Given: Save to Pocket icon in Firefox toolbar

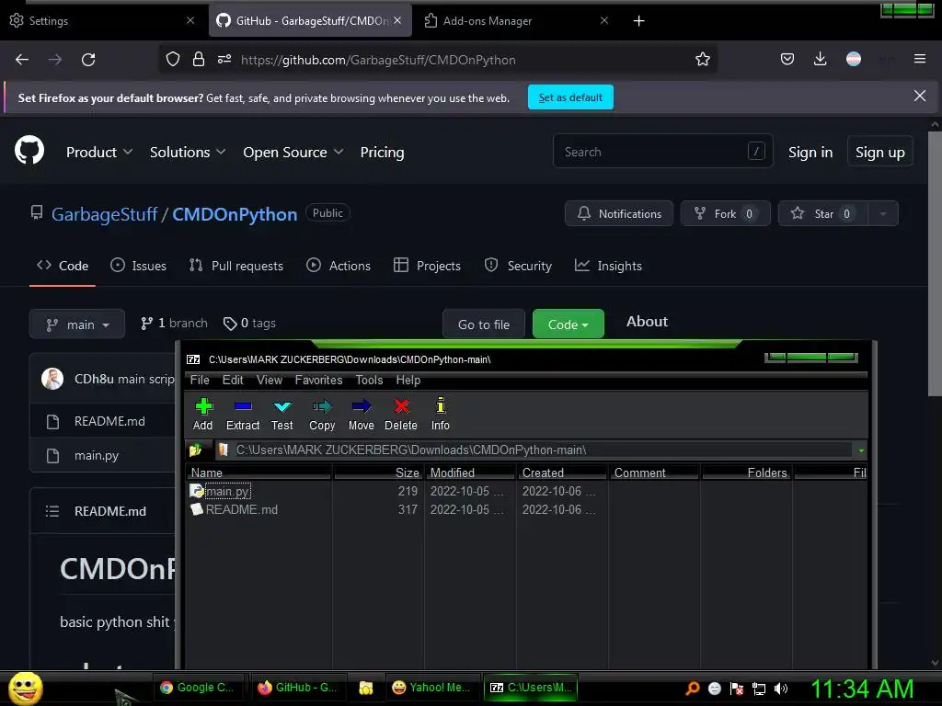Looking at the screenshot, I should pos(787,59).
